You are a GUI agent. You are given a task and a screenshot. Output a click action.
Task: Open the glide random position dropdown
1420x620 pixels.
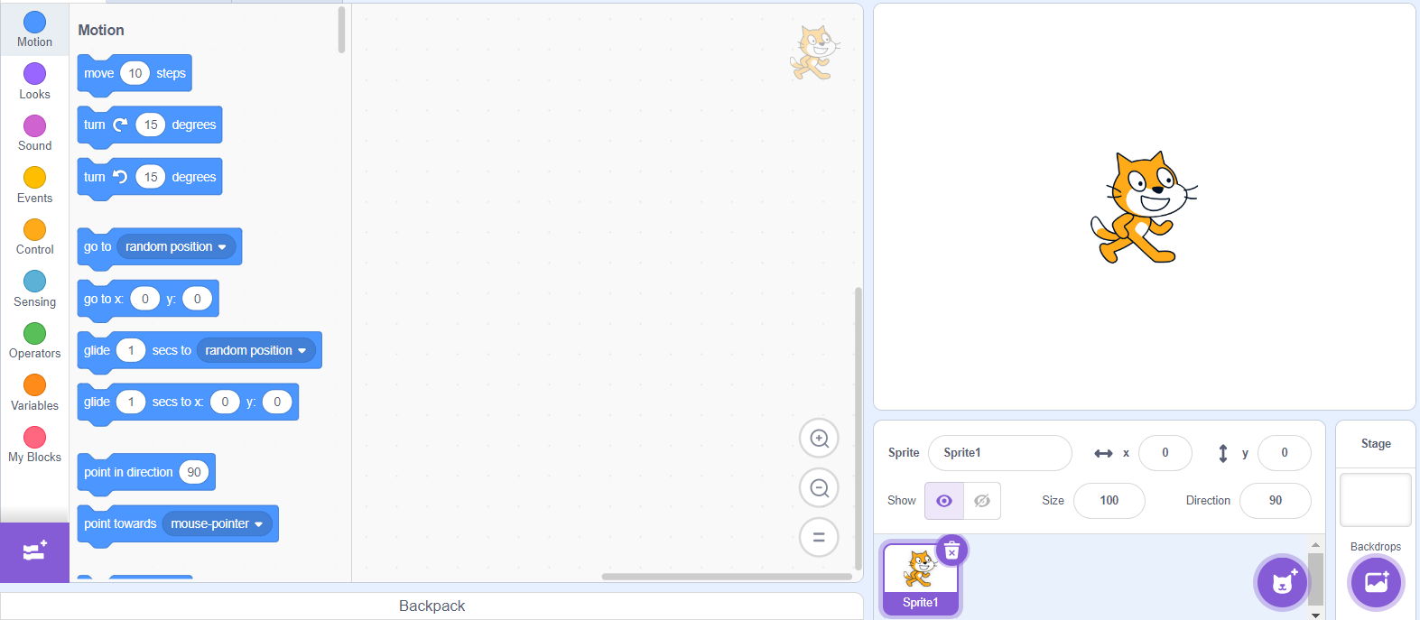click(x=255, y=350)
